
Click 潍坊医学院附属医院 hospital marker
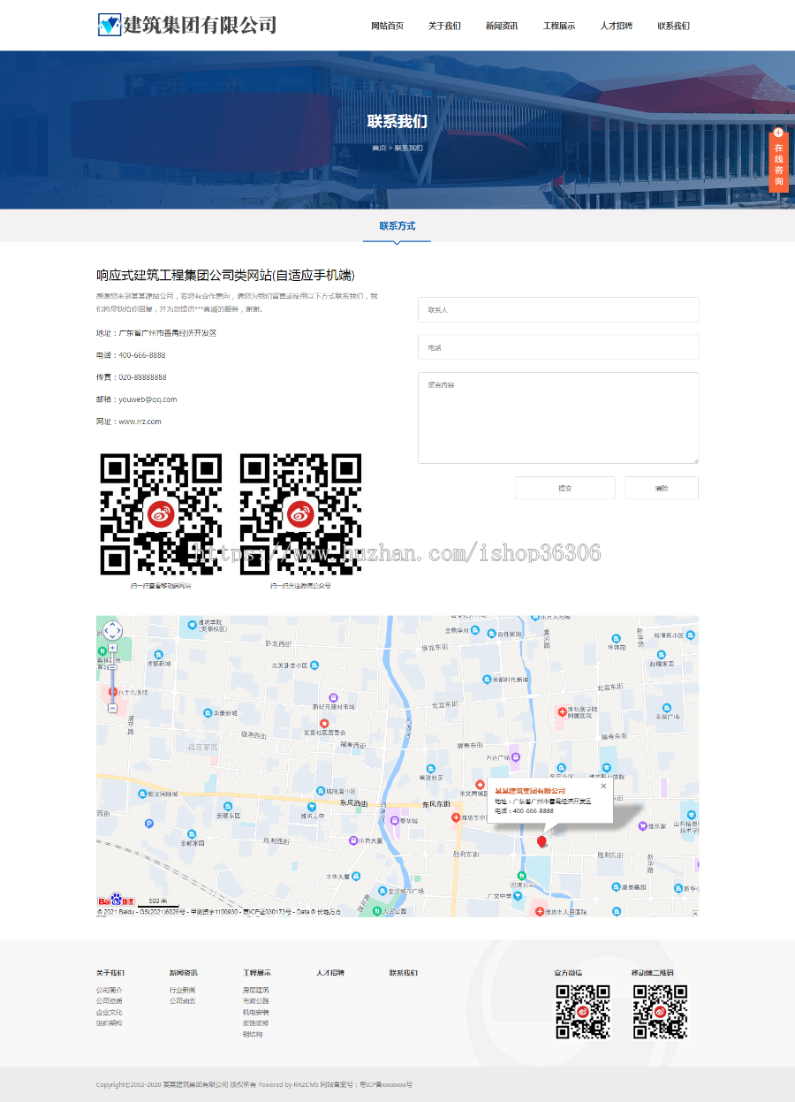tap(562, 712)
